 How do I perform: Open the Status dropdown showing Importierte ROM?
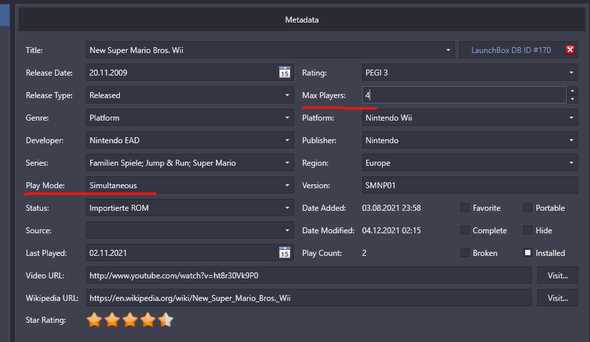click(x=189, y=207)
